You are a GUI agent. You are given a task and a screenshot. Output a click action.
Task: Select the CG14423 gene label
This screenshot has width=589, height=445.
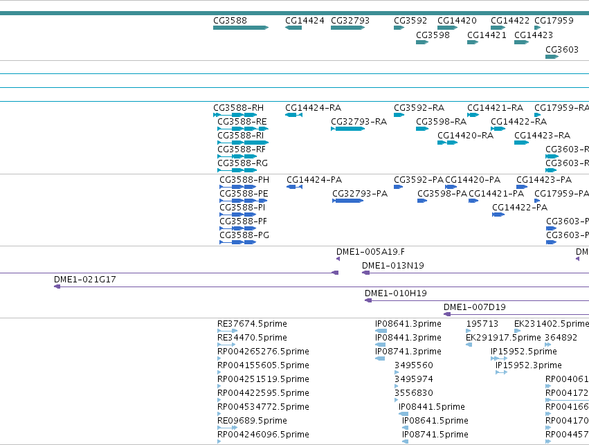(534, 35)
